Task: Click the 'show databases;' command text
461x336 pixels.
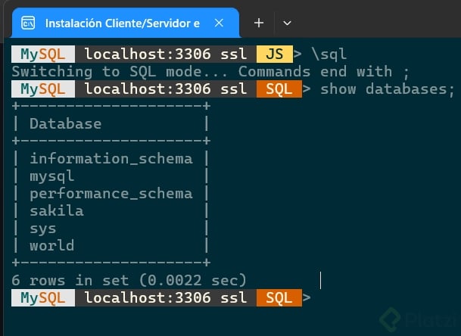Action: 388,89
